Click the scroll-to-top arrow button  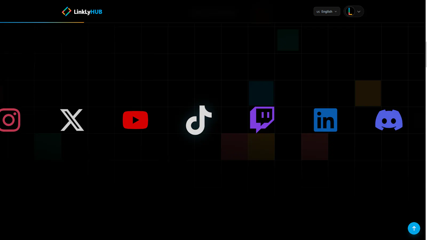tap(414, 228)
